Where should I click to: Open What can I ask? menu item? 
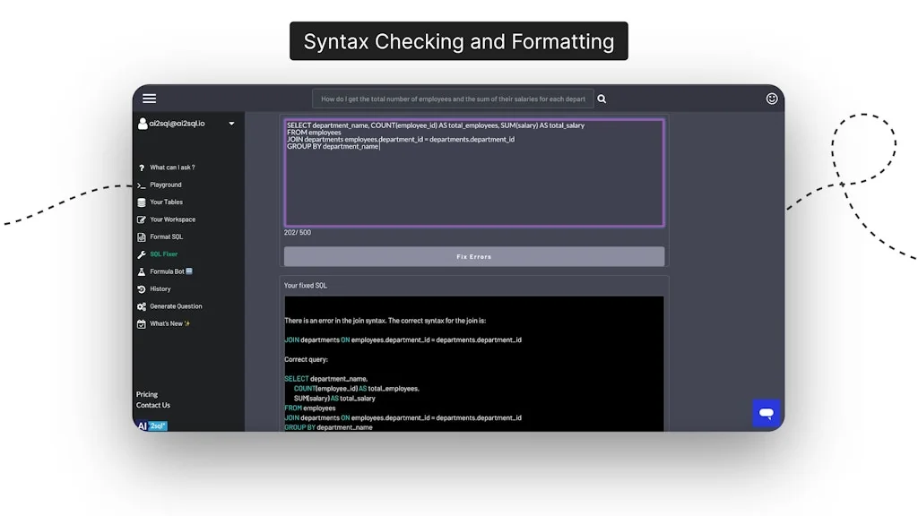171,168
